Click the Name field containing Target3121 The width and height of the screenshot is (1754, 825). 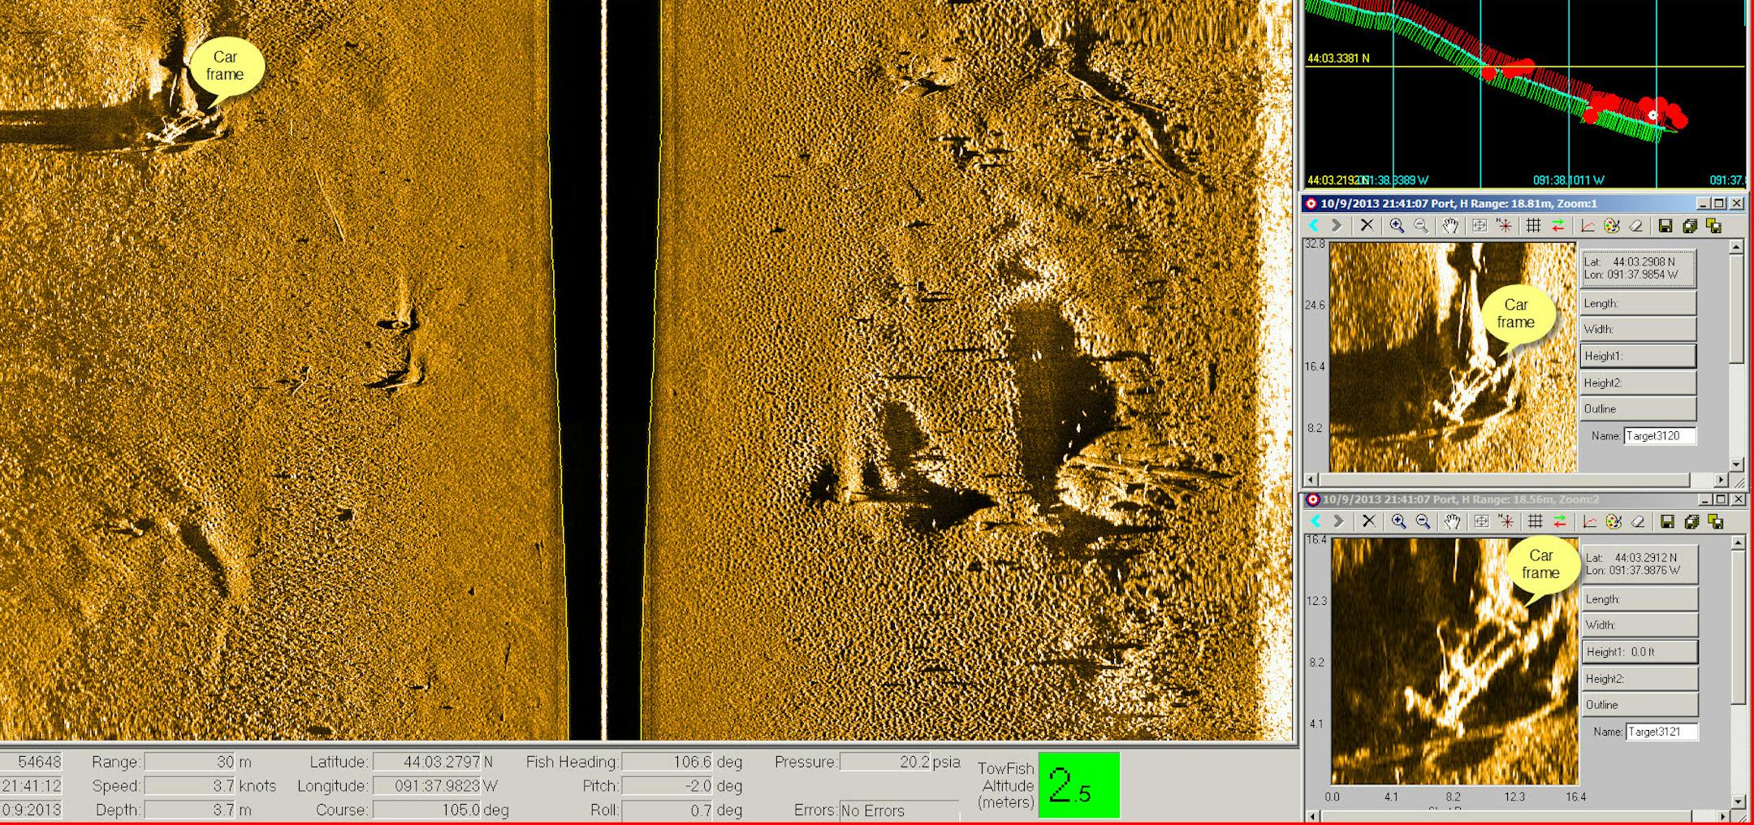coord(1663,732)
